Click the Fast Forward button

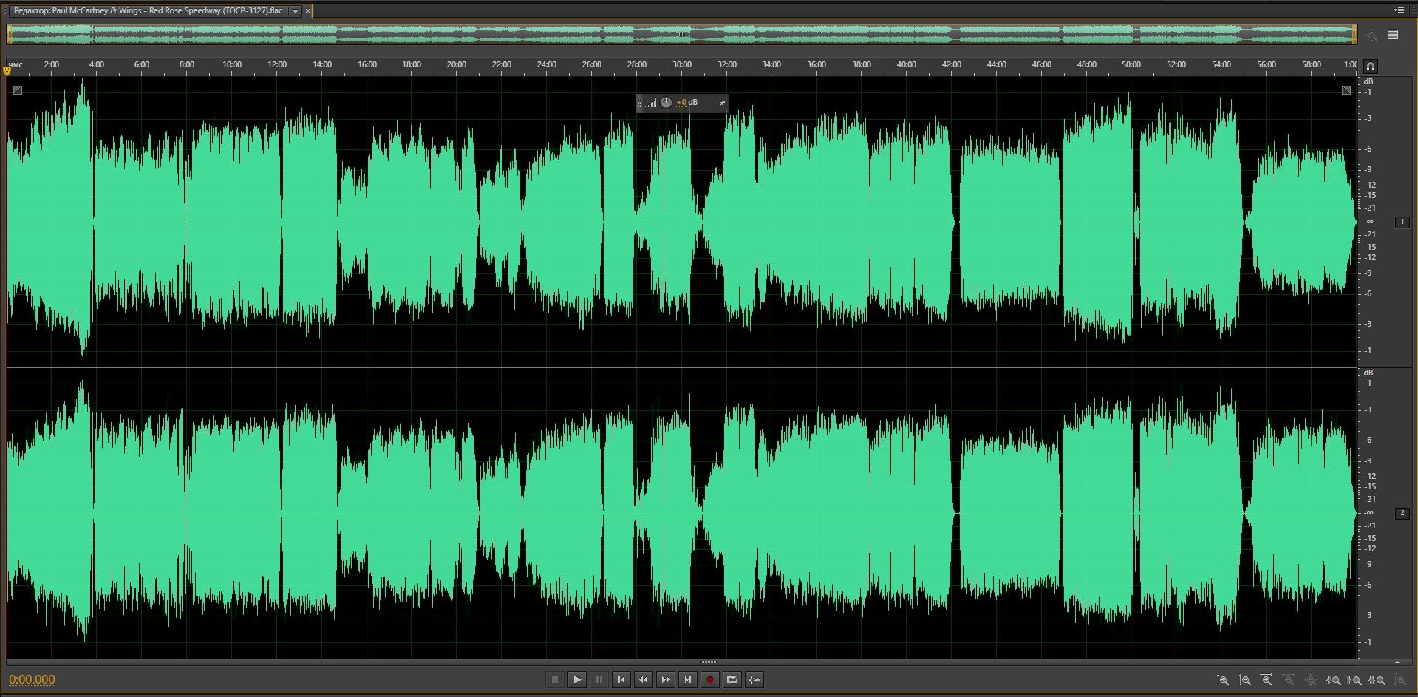666,679
